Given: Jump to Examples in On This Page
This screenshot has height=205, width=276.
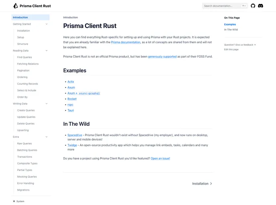Looking at the screenshot, I should 230,24.
